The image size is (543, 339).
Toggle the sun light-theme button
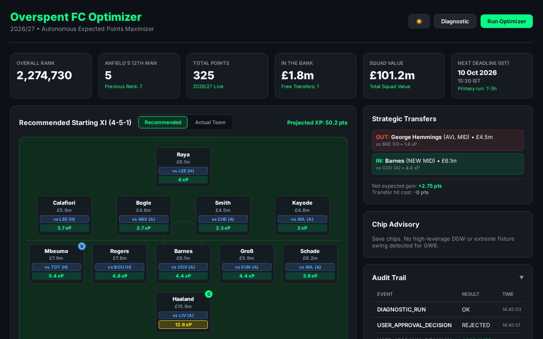pos(419,21)
